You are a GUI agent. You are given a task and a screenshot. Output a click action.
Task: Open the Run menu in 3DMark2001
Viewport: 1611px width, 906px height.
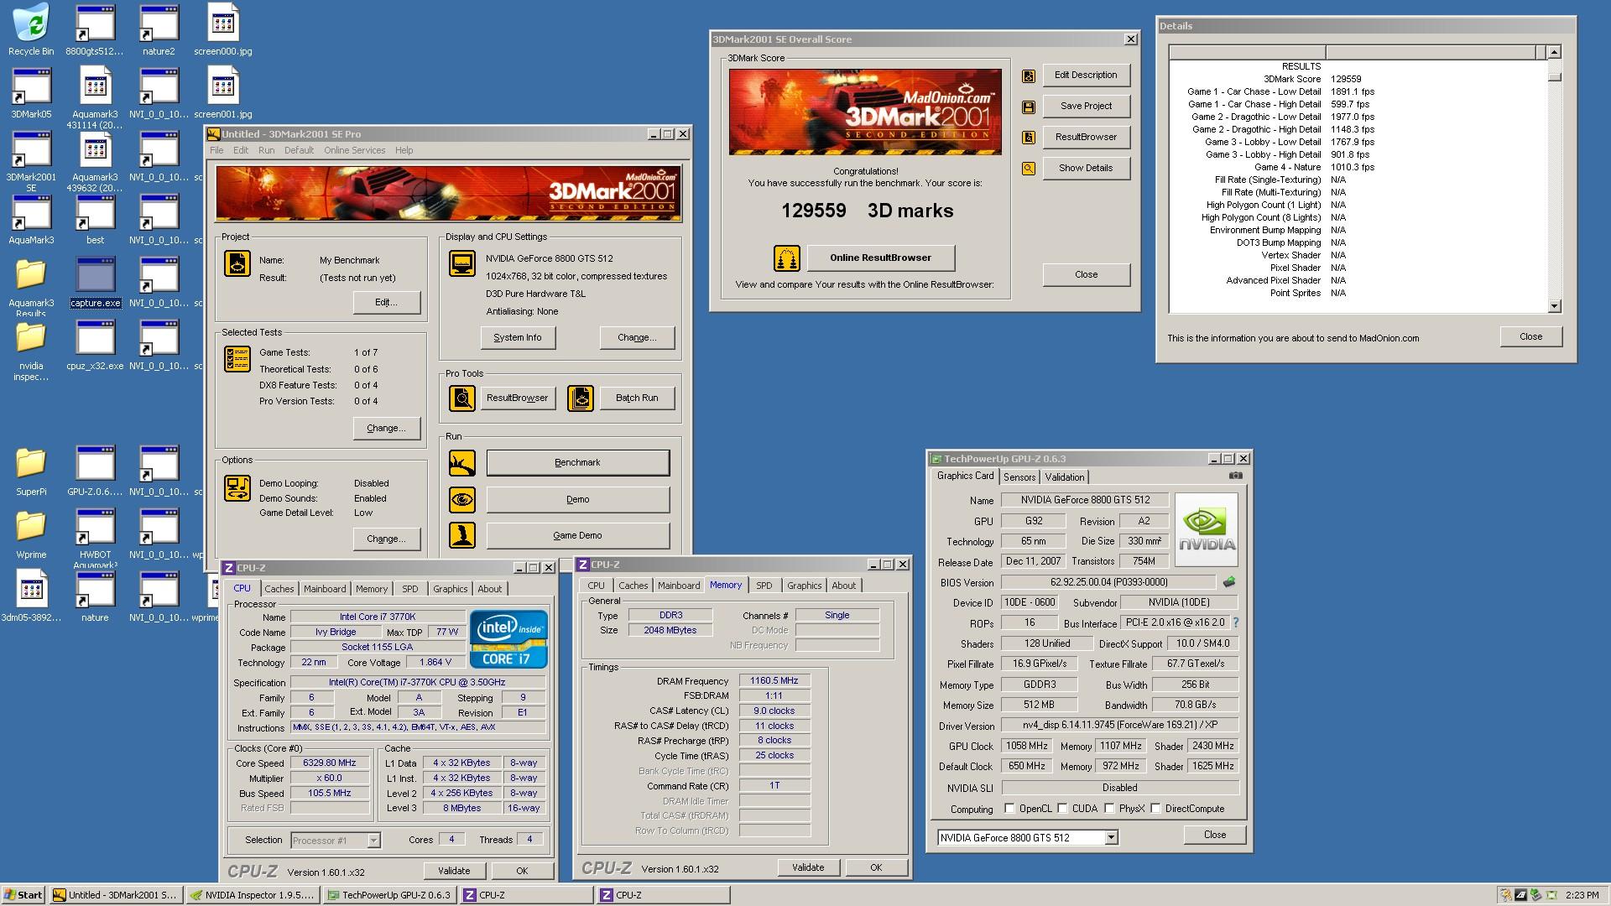click(x=266, y=150)
